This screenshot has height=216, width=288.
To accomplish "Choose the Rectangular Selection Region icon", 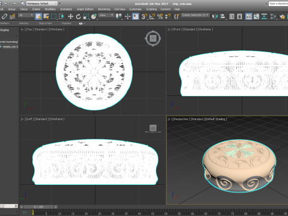I will coord(53,16).
